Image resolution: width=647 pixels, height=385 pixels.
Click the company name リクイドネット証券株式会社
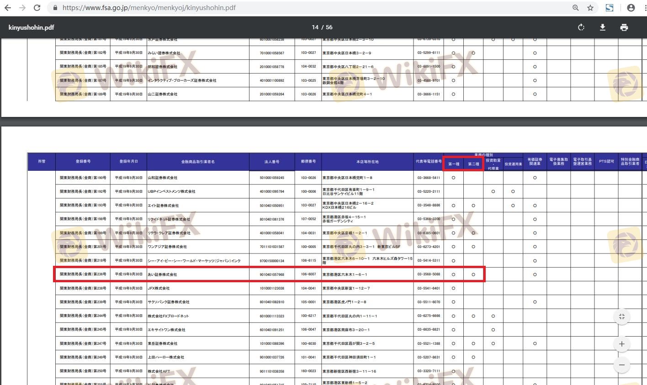(x=169, y=219)
